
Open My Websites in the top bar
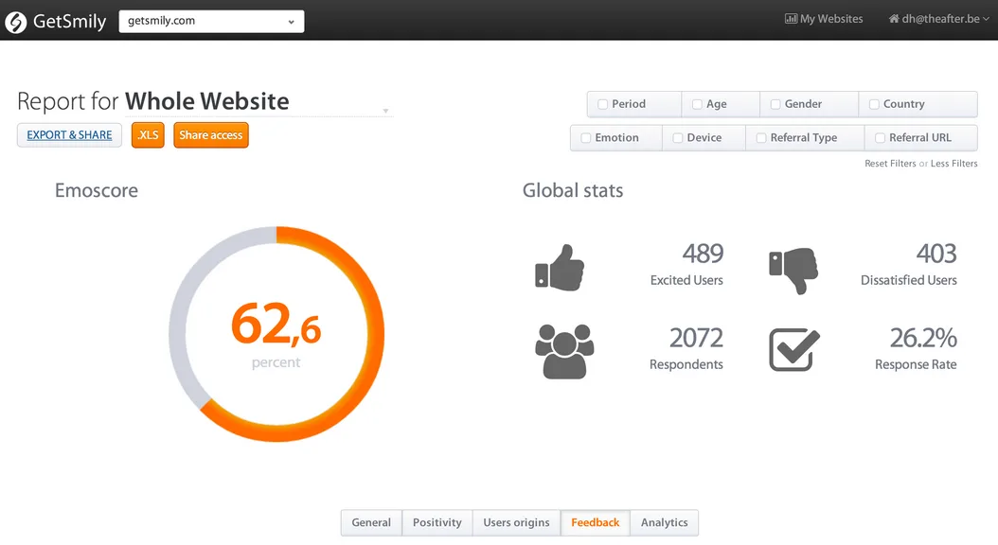(824, 19)
